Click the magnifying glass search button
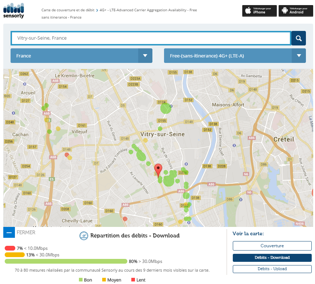The width and height of the screenshot is (315, 284). (x=299, y=38)
